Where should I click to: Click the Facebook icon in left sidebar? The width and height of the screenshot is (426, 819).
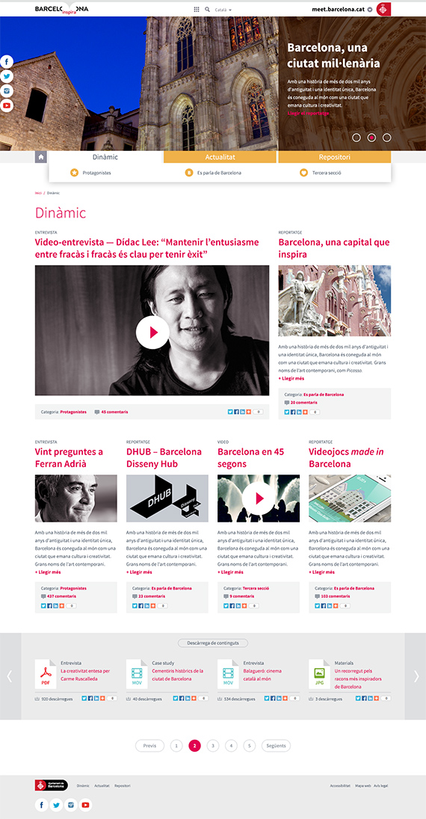click(x=7, y=61)
